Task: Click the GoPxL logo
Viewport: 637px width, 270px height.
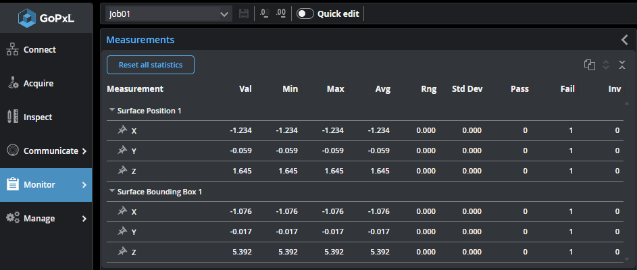Action: (x=46, y=18)
